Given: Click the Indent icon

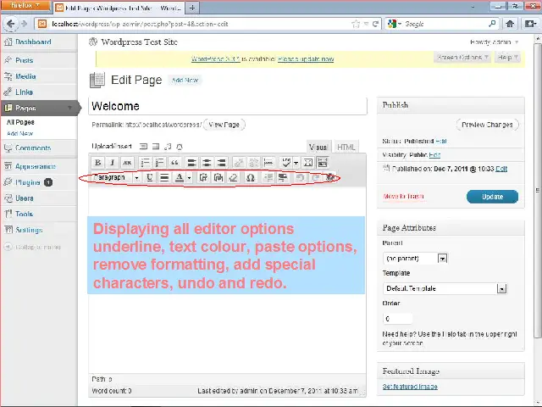Looking at the screenshot, I should [x=283, y=177].
